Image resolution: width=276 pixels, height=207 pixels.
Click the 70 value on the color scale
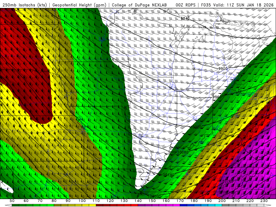[x=40, y=201]
